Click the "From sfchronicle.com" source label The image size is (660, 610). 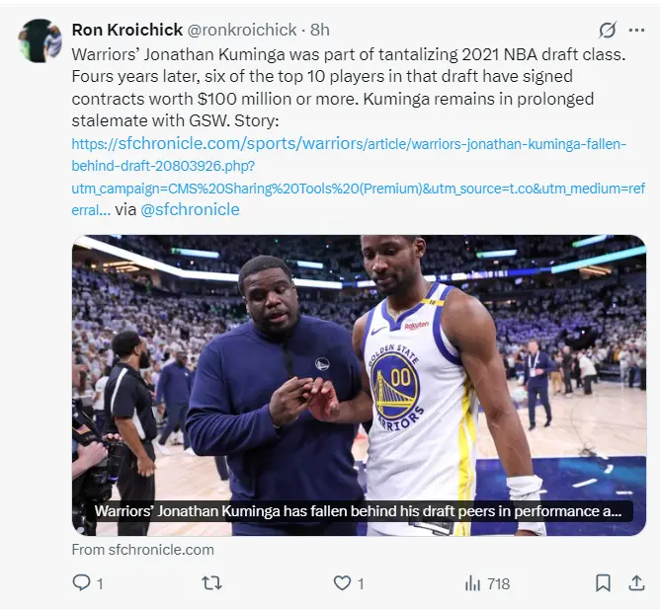[x=142, y=549]
